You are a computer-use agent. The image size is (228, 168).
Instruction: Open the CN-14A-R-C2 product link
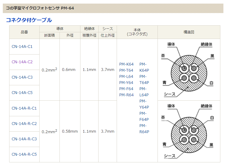click(x=24, y=123)
